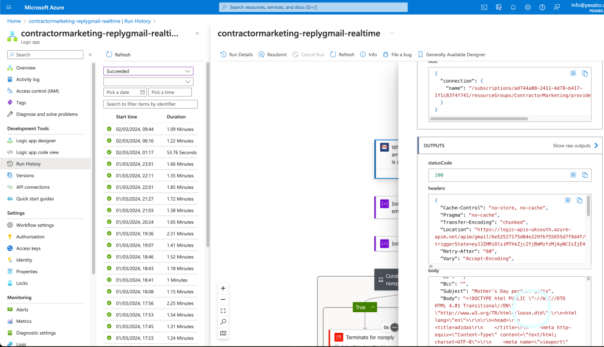Screen dimensions: 604x347
Task: Click File a bug
Action: click(x=397, y=55)
